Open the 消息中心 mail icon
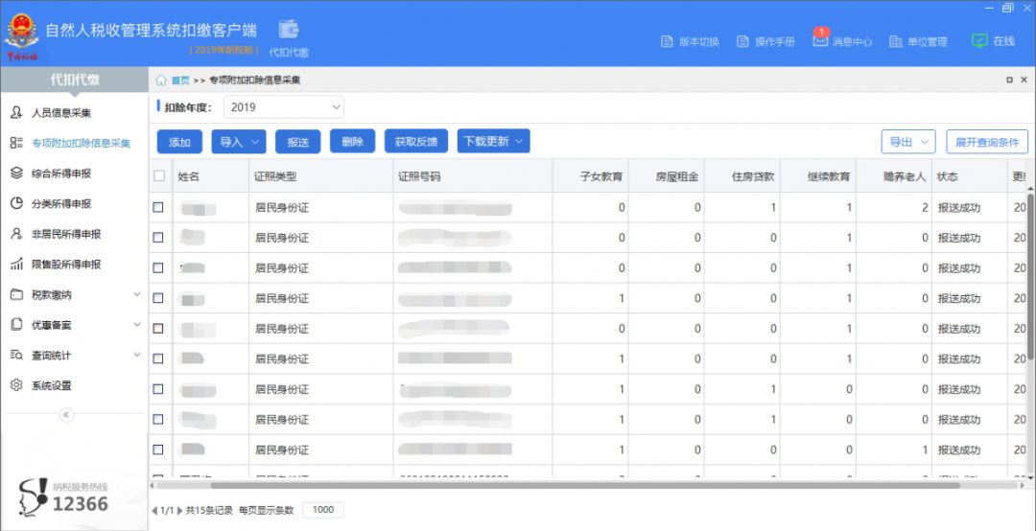 820,41
